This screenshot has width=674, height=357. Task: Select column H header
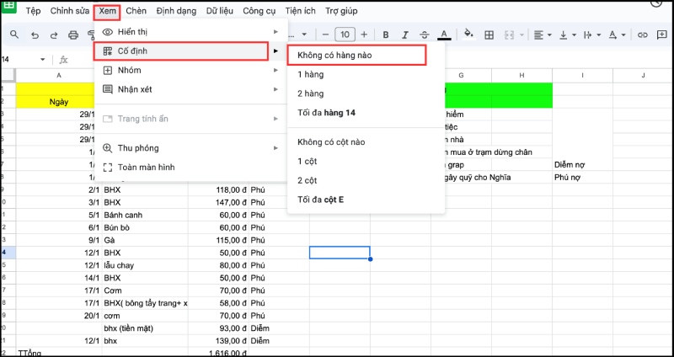click(x=522, y=75)
